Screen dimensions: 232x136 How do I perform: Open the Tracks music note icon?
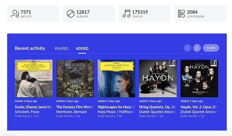[x=126, y=13]
